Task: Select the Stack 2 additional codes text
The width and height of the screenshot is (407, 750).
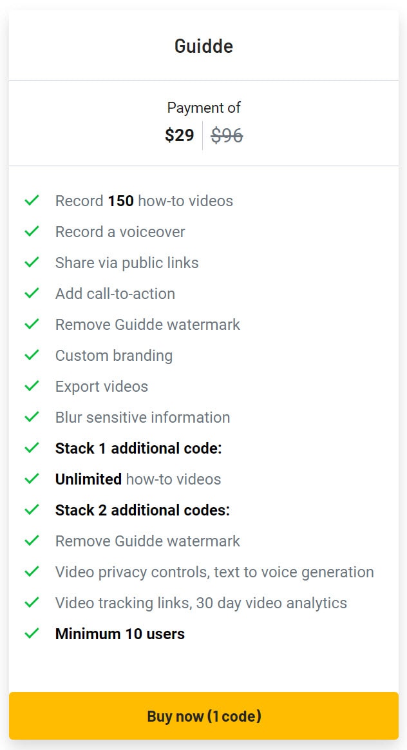Action: tap(142, 510)
